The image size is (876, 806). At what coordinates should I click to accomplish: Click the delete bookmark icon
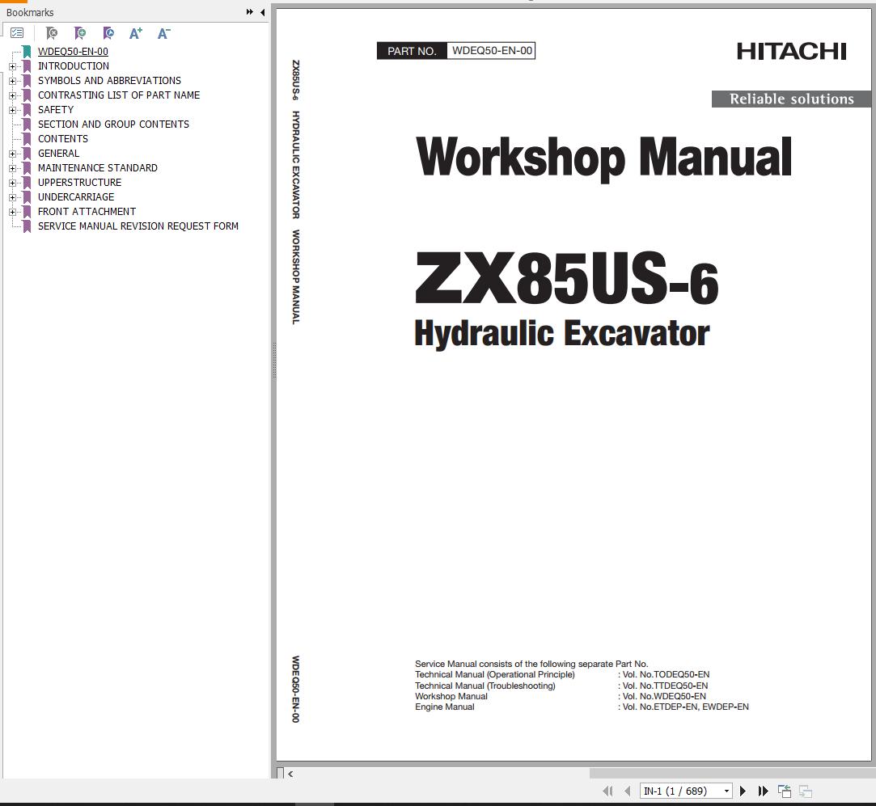point(52,33)
